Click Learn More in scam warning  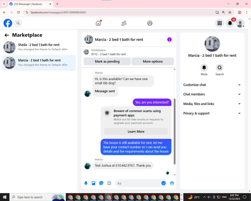tap(136, 132)
